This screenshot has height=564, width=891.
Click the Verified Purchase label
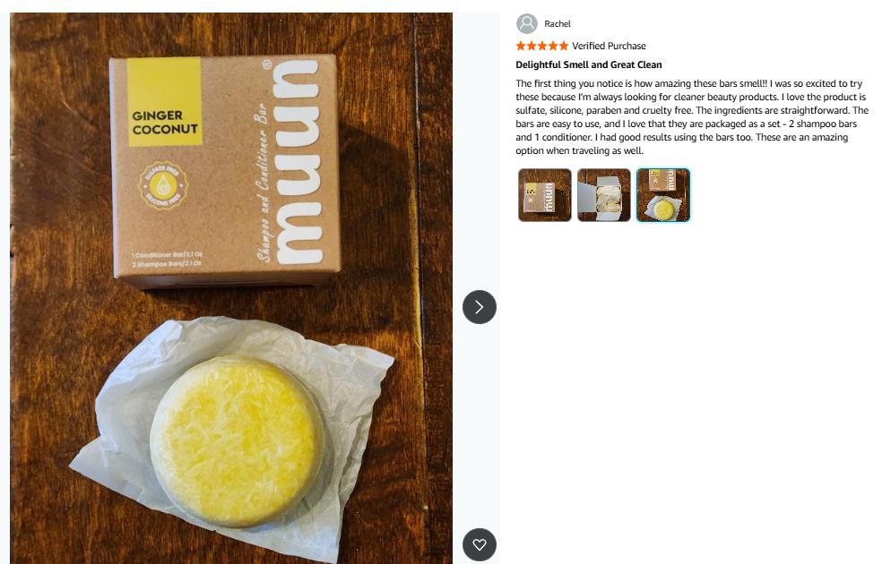pos(609,46)
